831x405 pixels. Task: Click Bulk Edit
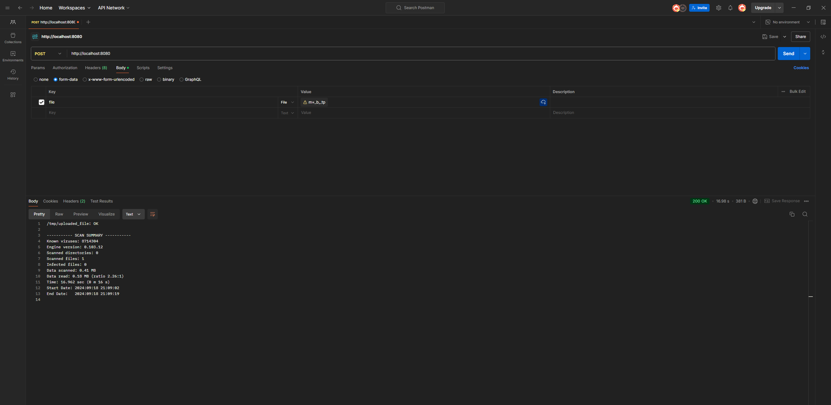tap(798, 92)
